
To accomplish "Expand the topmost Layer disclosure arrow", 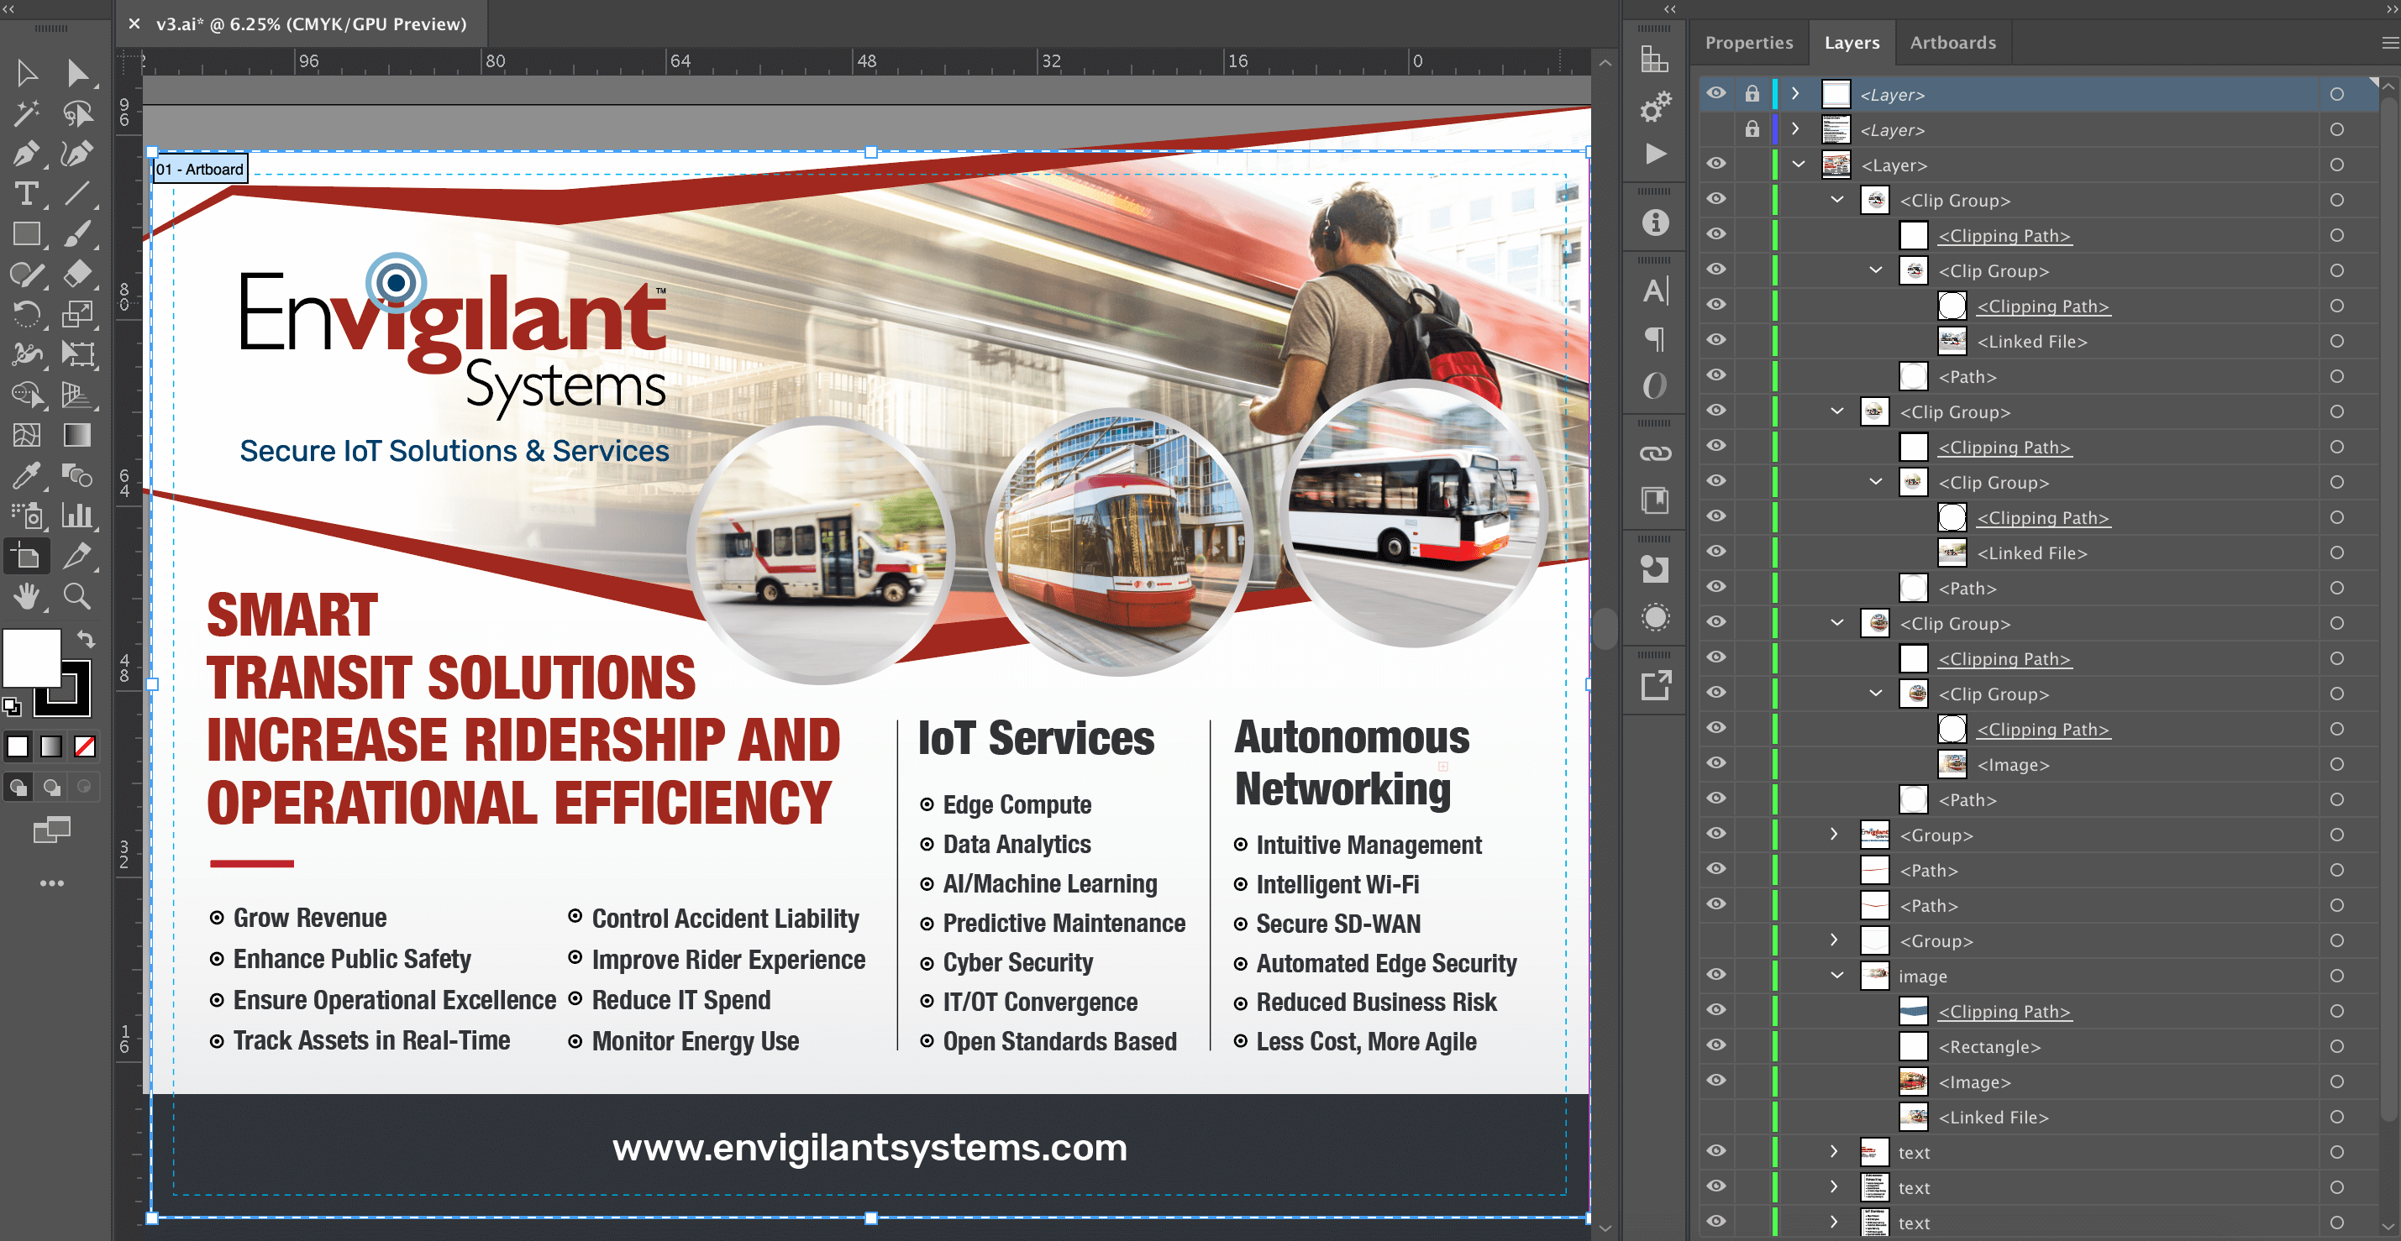I will (x=1795, y=94).
